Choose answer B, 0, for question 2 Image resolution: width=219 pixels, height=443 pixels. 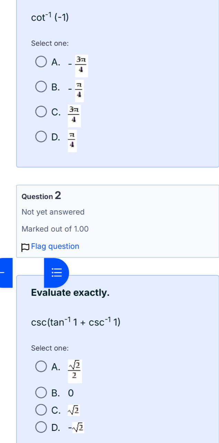[41, 393]
